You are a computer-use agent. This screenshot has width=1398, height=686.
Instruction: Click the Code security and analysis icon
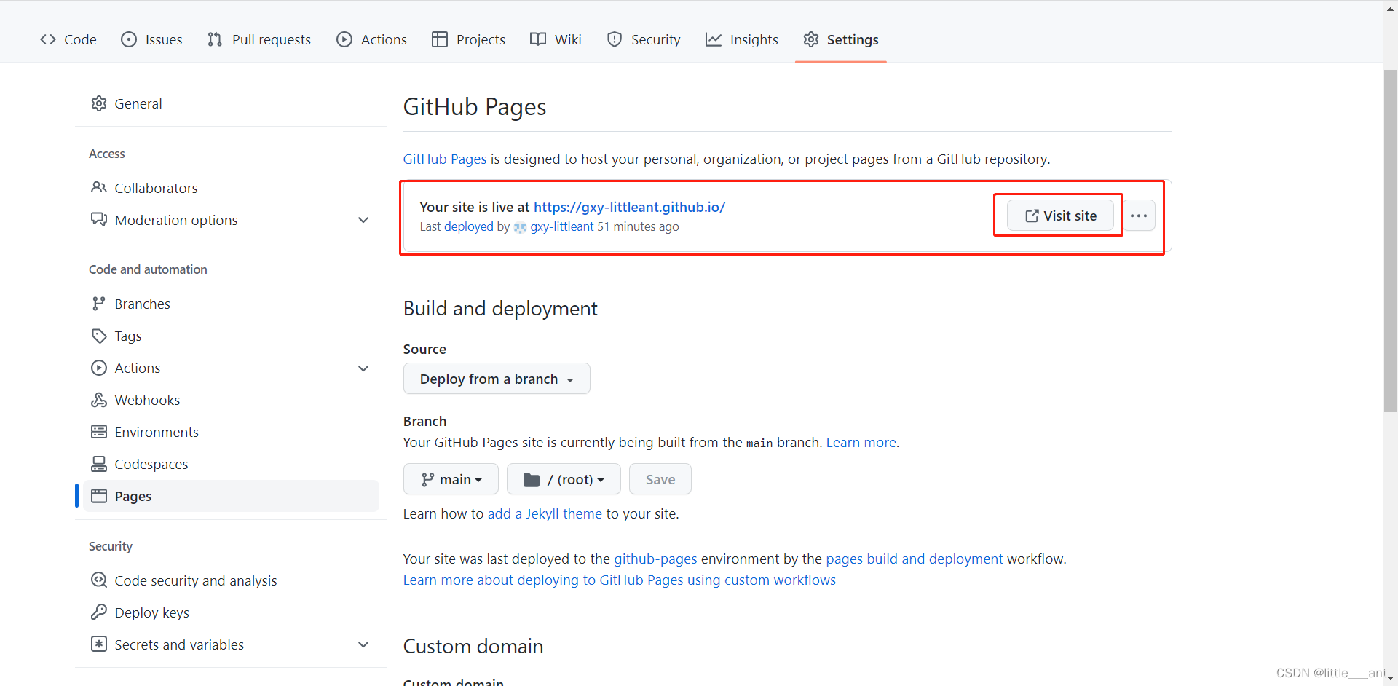(x=99, y=580)
